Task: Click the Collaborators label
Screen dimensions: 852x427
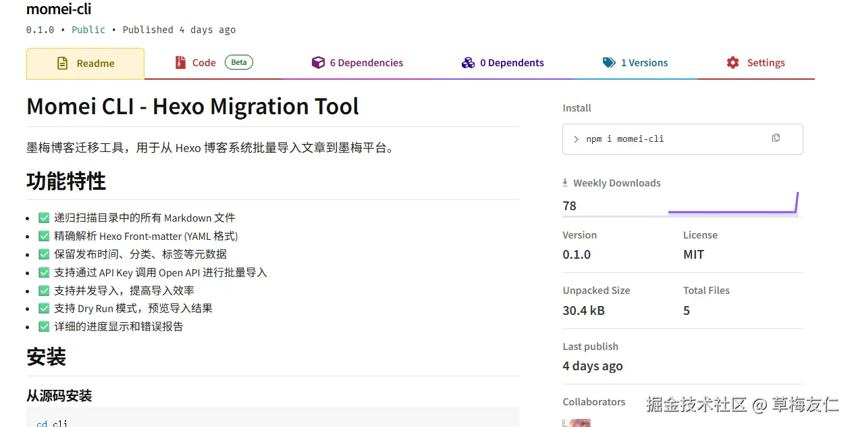Action: 594,402
